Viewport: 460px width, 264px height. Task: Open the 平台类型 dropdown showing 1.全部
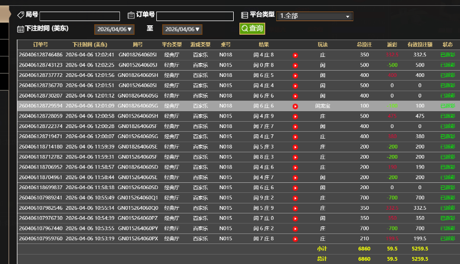pos(315,16)
